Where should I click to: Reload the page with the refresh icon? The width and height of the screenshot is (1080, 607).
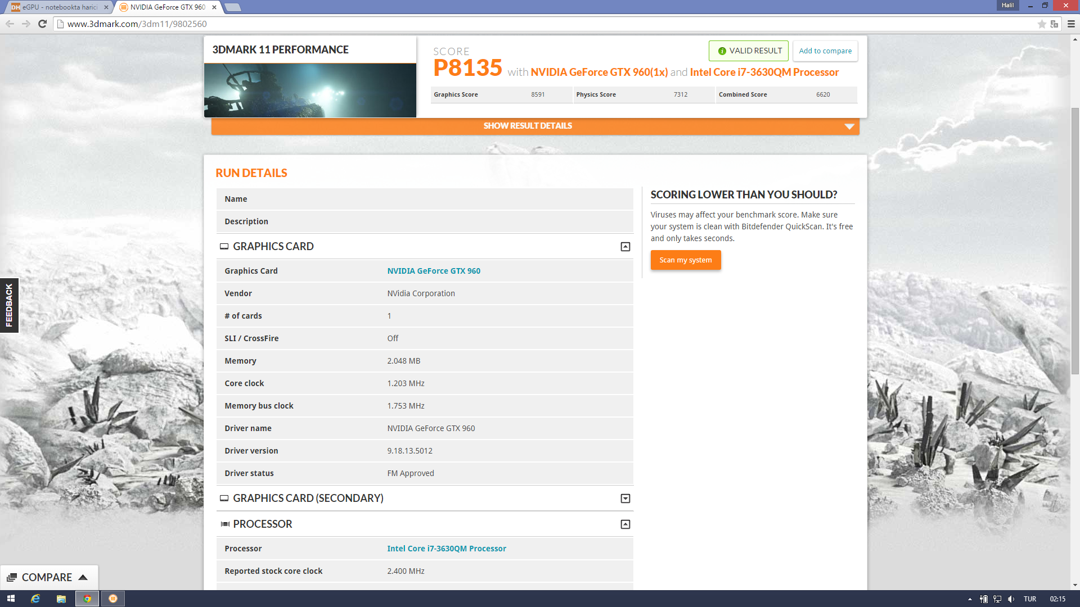(42, 24)
